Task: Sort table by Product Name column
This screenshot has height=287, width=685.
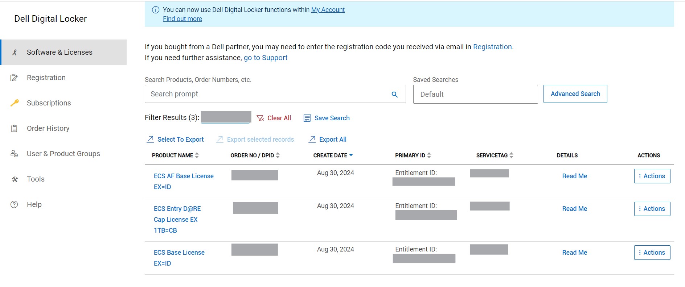Action: pos(197,155)
